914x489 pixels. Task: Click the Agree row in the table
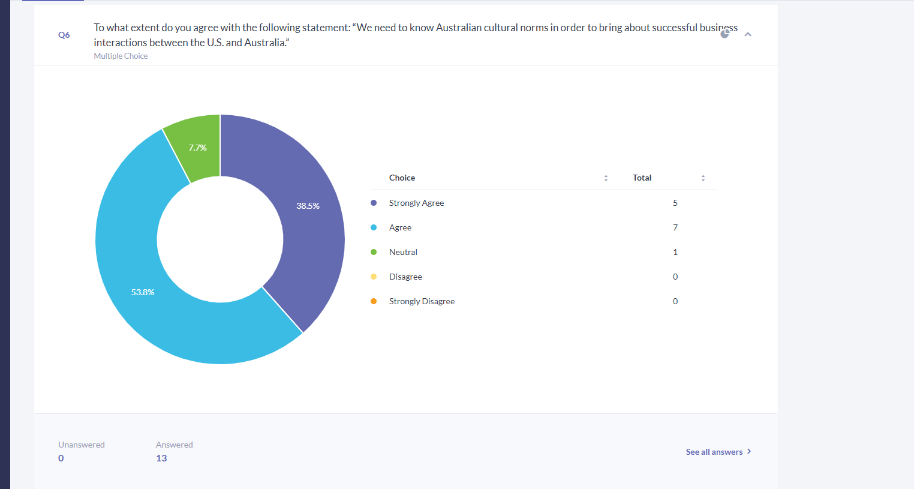(544, 227)
